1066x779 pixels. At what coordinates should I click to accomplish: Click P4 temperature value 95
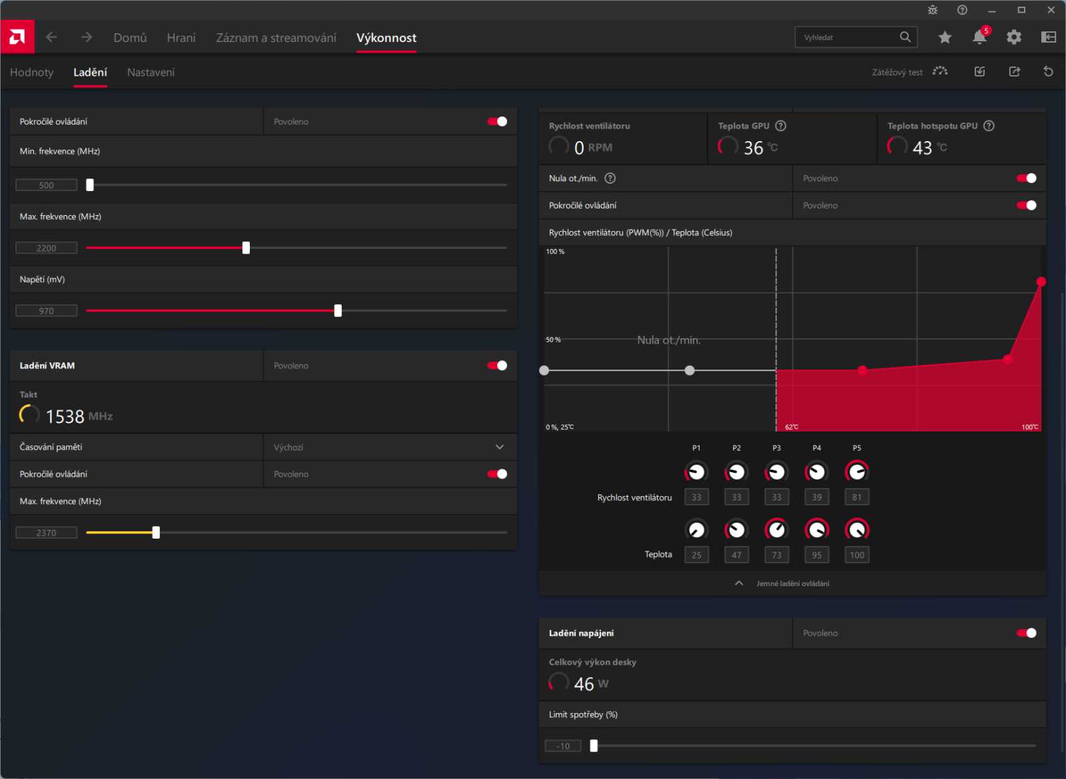click(817, 555)
